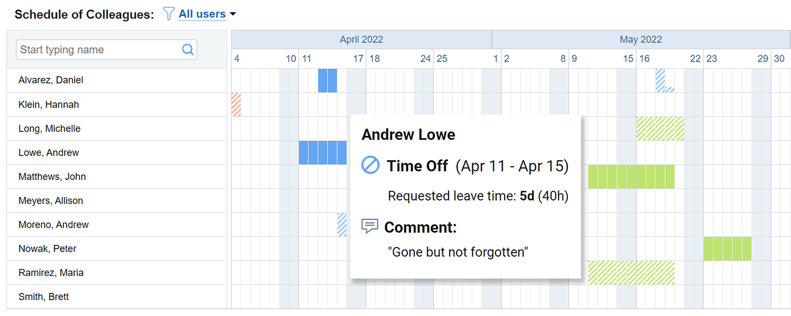This screenshot has width=791, height=316.
Task: Click Maria Ramirez's striped green block
Action: pos(631,273)
